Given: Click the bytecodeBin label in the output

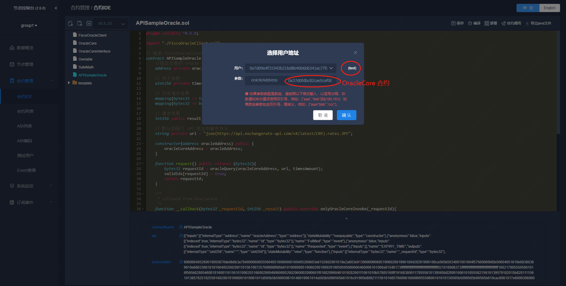Looking at the screenshot, I should 161,262.
